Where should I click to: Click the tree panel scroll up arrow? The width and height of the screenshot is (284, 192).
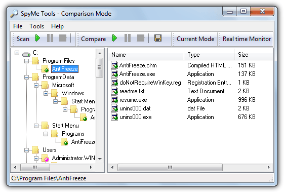[100, 53]
